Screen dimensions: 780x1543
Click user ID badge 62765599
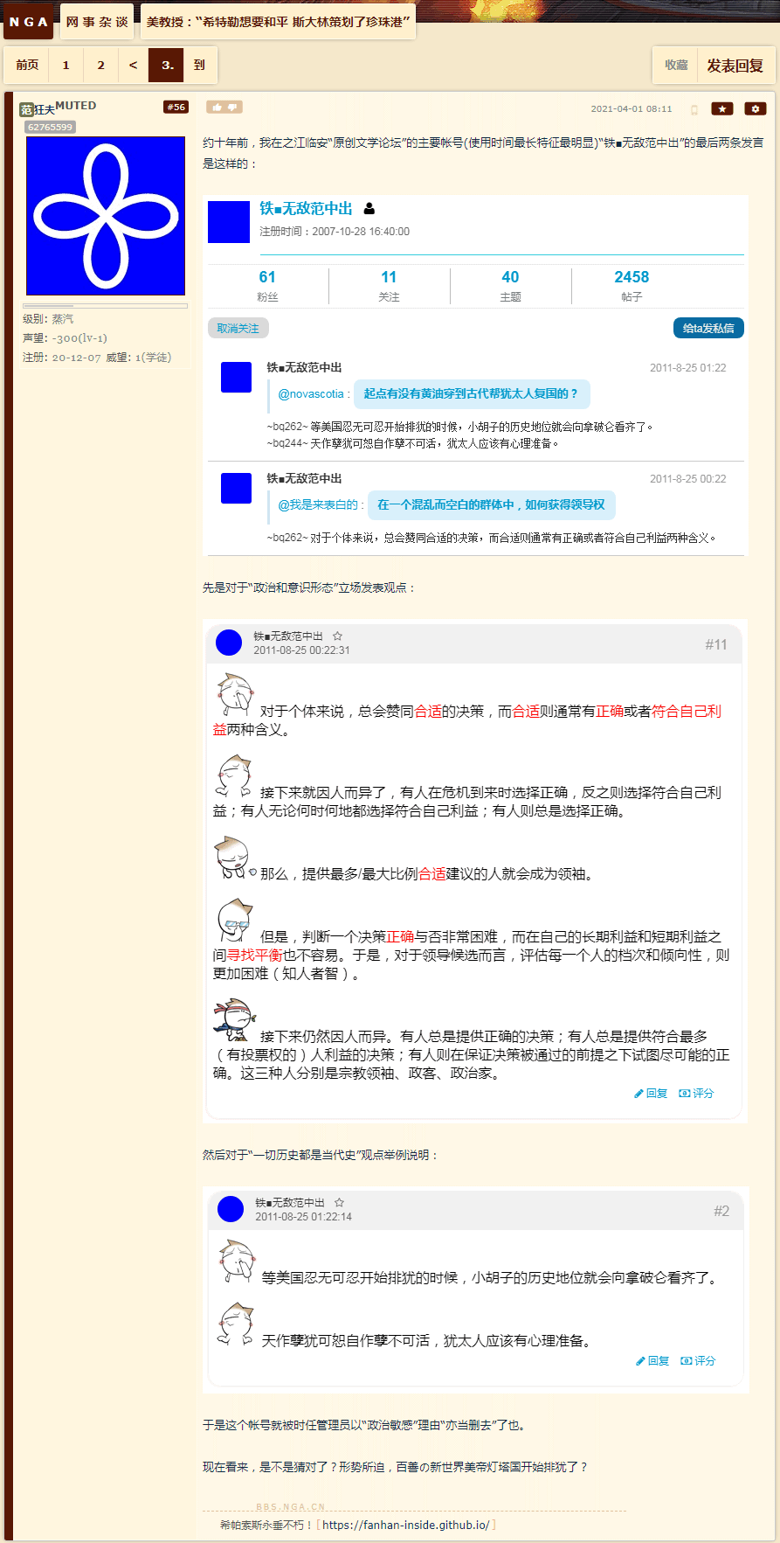pyautogui.click(x=50, y=127)
